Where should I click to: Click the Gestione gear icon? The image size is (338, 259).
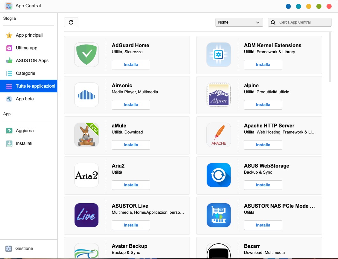[9, 249]
